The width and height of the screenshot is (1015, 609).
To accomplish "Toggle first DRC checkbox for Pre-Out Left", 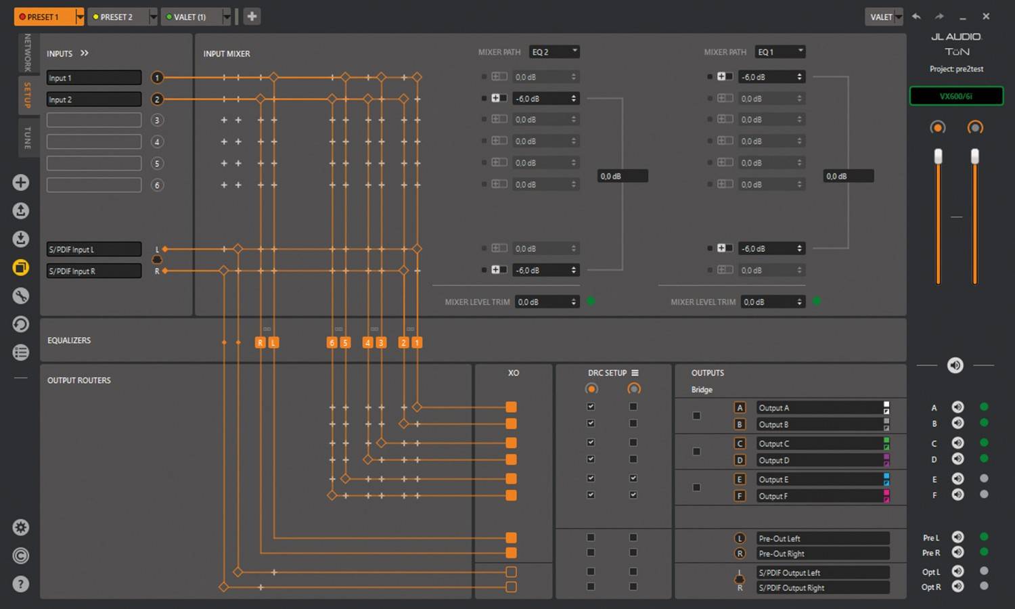I will (591, 537).
